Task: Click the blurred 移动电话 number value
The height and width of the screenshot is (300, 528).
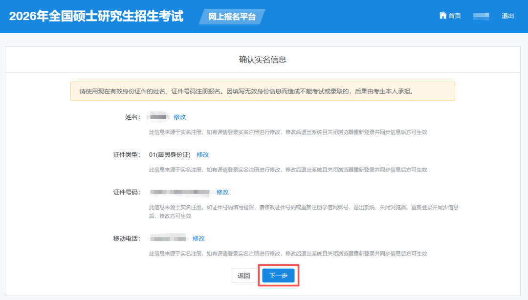Action: point(169,238)
